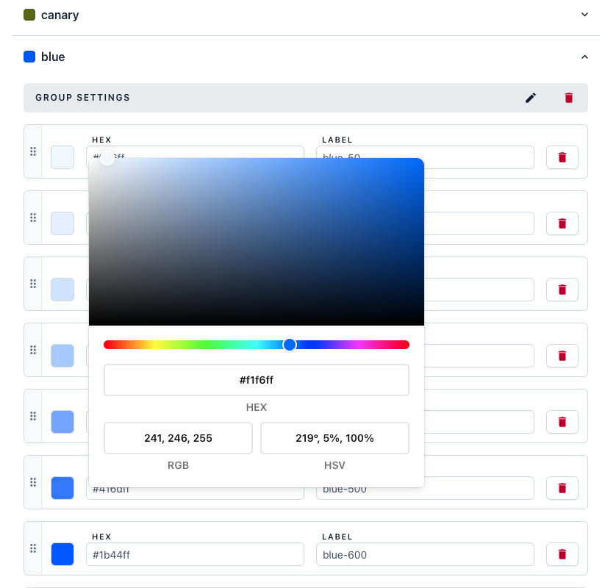Click drag handle of fourth color row

click(x=33, y=350)
